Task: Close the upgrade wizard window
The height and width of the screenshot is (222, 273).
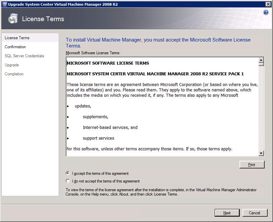Action: [268, 4]
